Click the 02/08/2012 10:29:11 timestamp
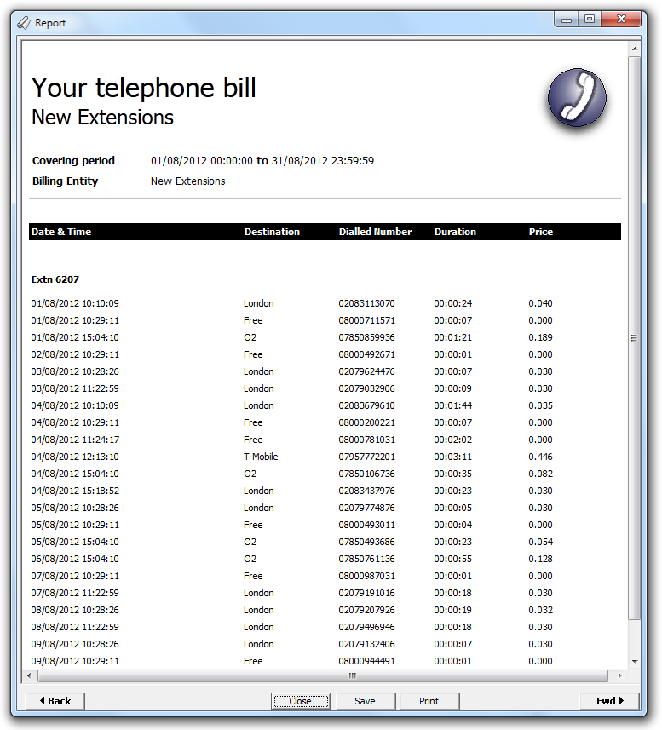662x730 pixels. 75,354
